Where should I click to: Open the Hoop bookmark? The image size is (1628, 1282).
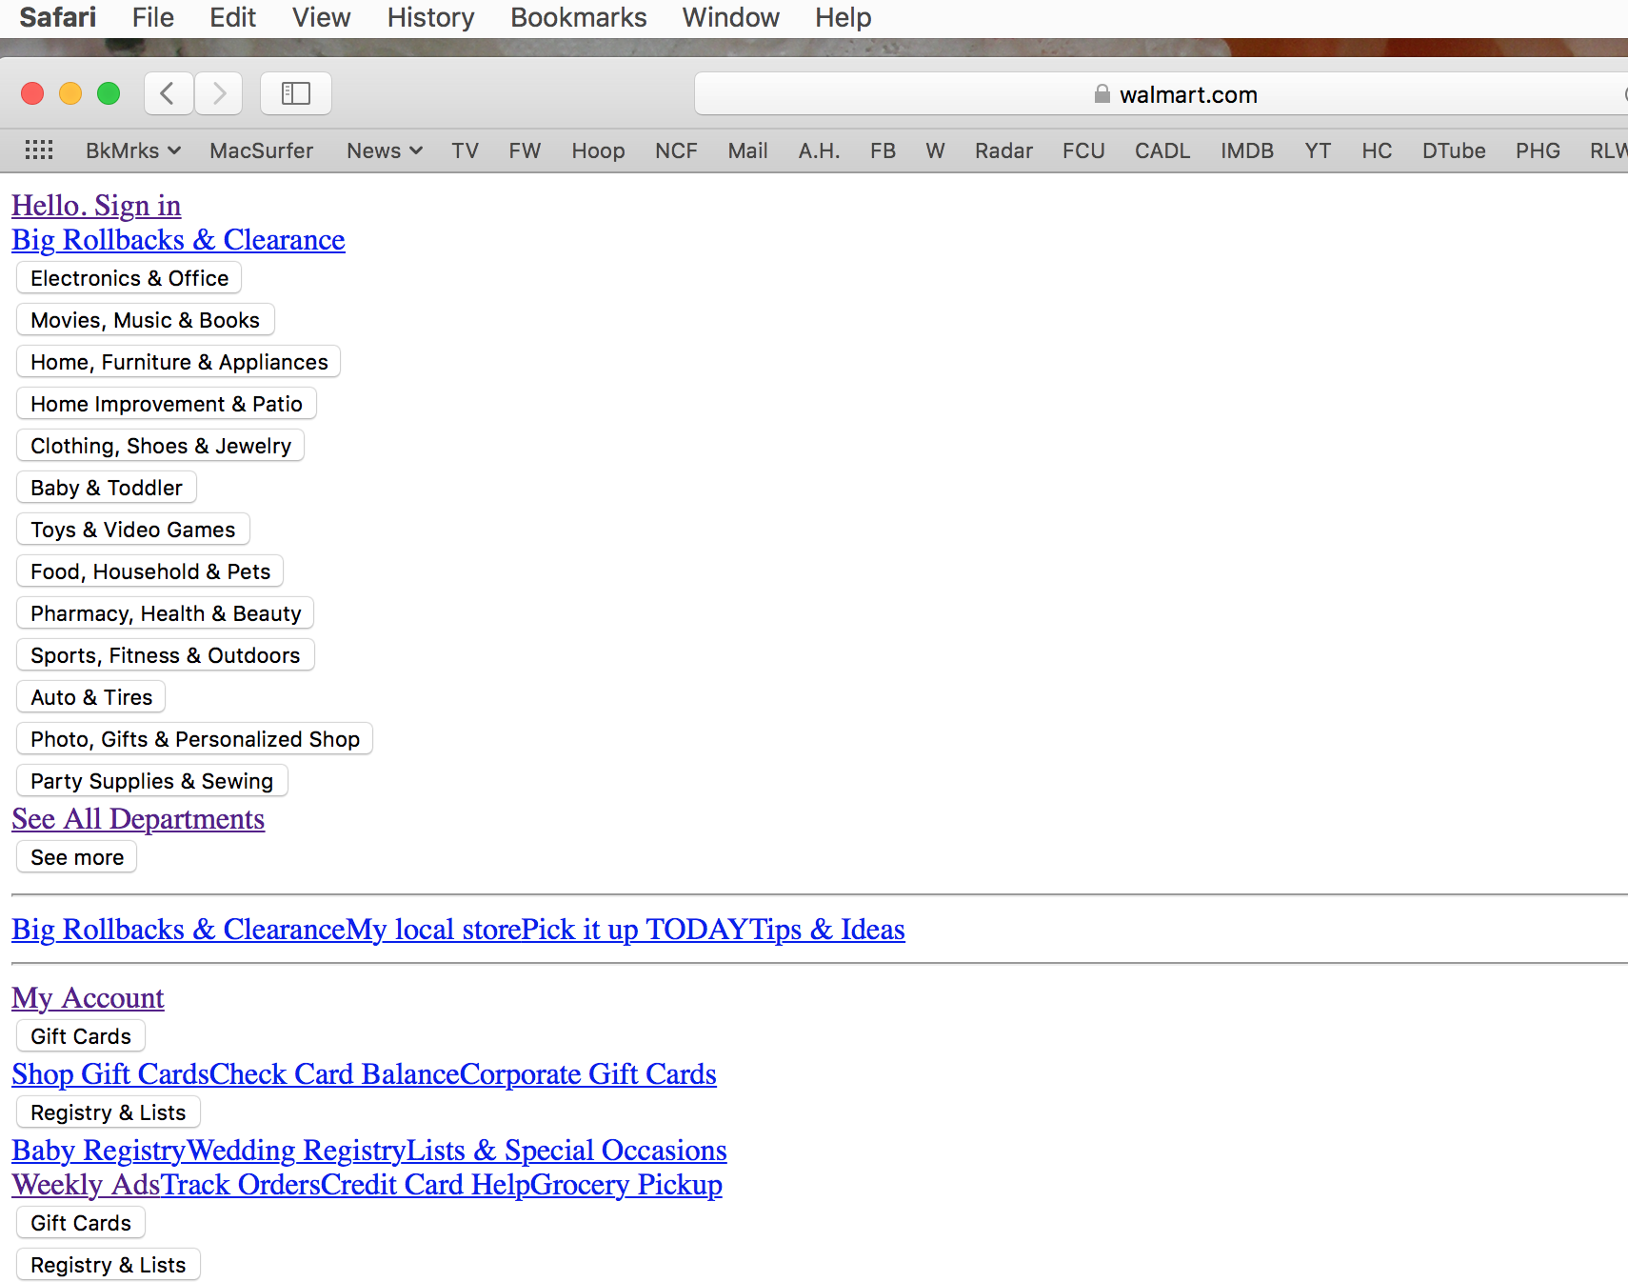[x=599, y=150]
